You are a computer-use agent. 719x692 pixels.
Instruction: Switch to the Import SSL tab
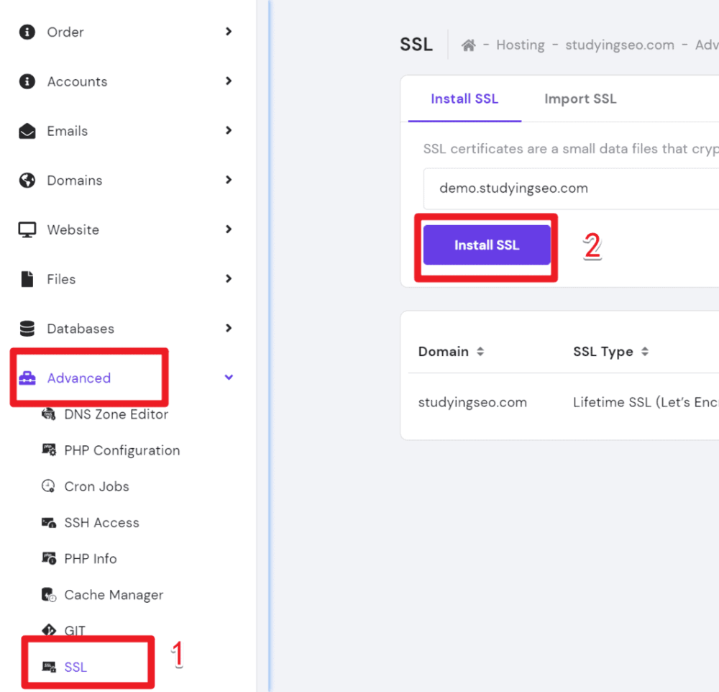pos(580,99)
